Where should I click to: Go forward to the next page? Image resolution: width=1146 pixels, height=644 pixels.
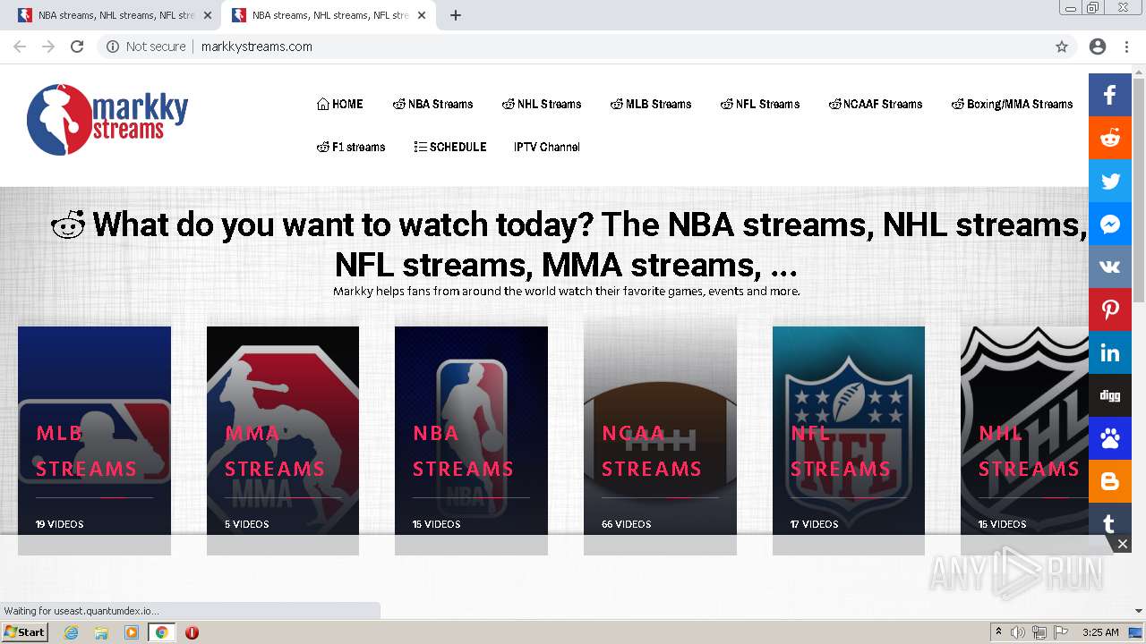(x=48, y=47)
